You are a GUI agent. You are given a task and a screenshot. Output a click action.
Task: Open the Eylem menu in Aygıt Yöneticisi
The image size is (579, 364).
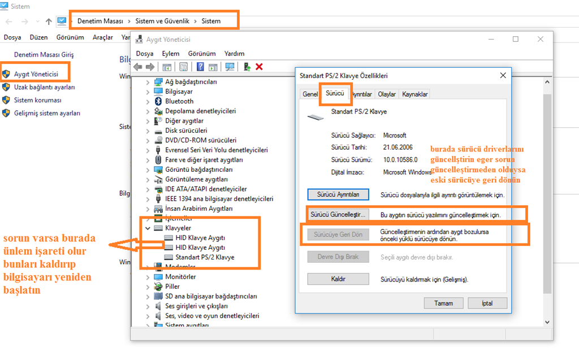coord(171,54)
